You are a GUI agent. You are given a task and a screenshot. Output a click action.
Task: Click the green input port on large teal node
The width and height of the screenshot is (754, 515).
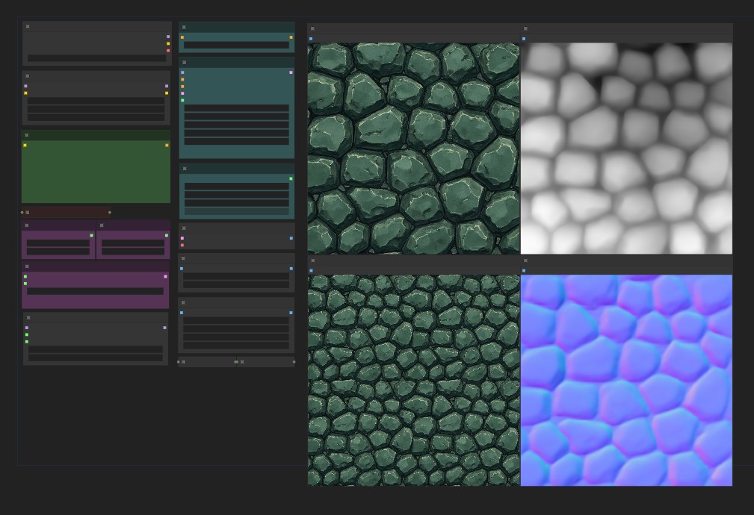(x=182, y=100)
